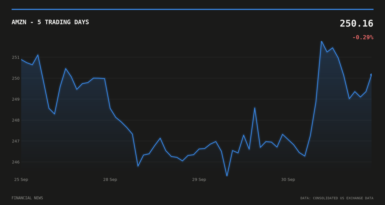The width and height of the screenshot is (385, 205).
Task: Click the 250 y-axis label
Action: point(16,78)
